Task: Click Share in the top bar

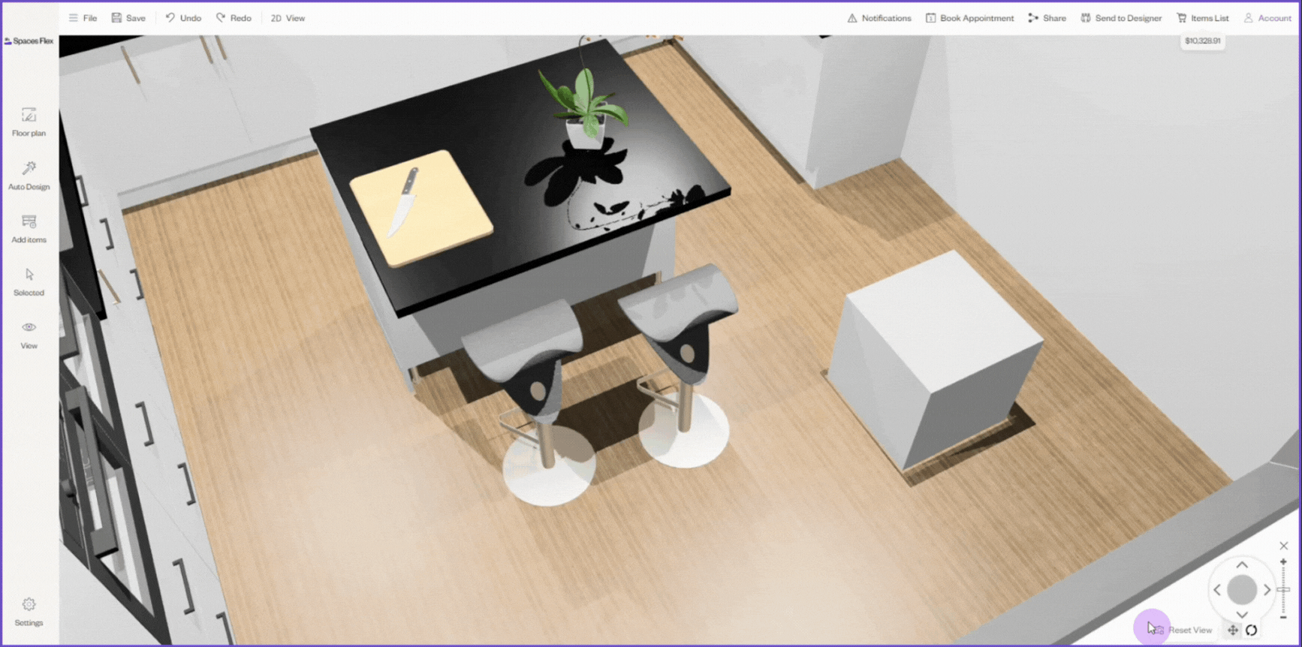Action: 1047,18
